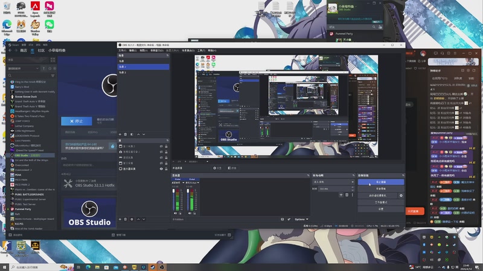Adjust second mixer channel volume slider
This screenshot has height=271, width=483.
(188, 200)
